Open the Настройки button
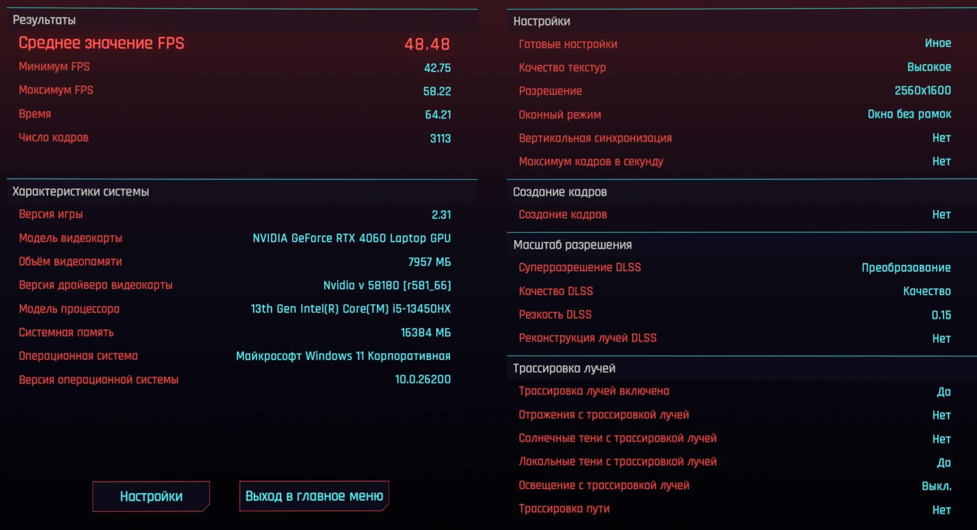The width and height of the screenshot is (977, 530). (x=151, y=496)
